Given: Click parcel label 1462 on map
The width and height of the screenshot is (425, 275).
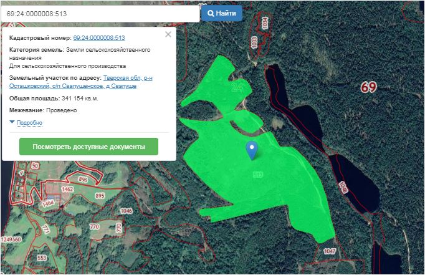Looking at the screenshot, I should click(68, 188).
